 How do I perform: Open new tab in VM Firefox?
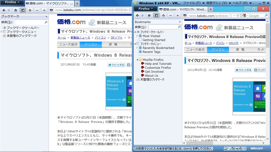pyautogui.click(x=211, y=9)
